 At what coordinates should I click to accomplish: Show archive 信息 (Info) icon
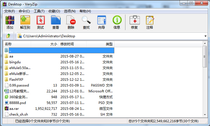coord(117,20)
